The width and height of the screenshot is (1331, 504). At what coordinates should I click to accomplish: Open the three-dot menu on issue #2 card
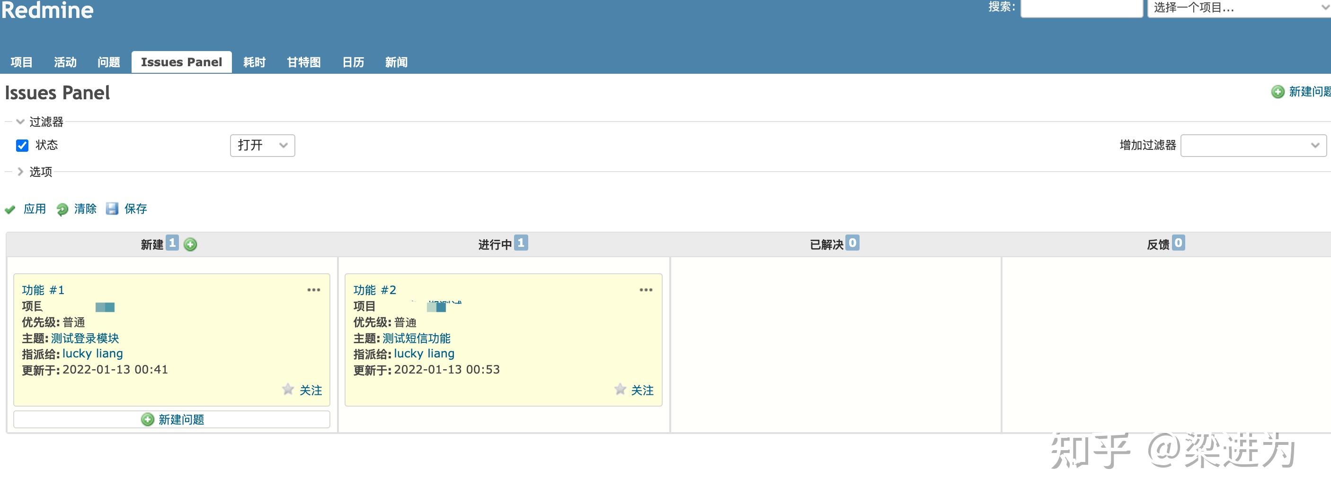coord(646,290)
